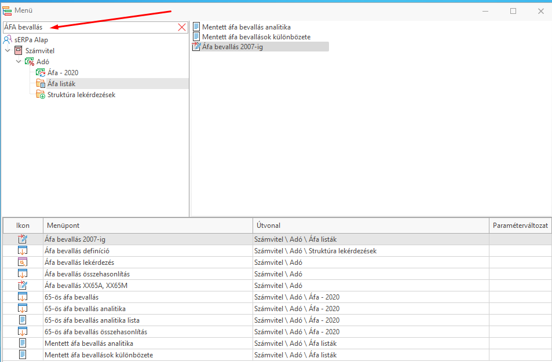Click icon of Mentett áfa bevallás analitika table row
Image resolution: width=552 pixels, height=362 pixels.
point(23,343)
